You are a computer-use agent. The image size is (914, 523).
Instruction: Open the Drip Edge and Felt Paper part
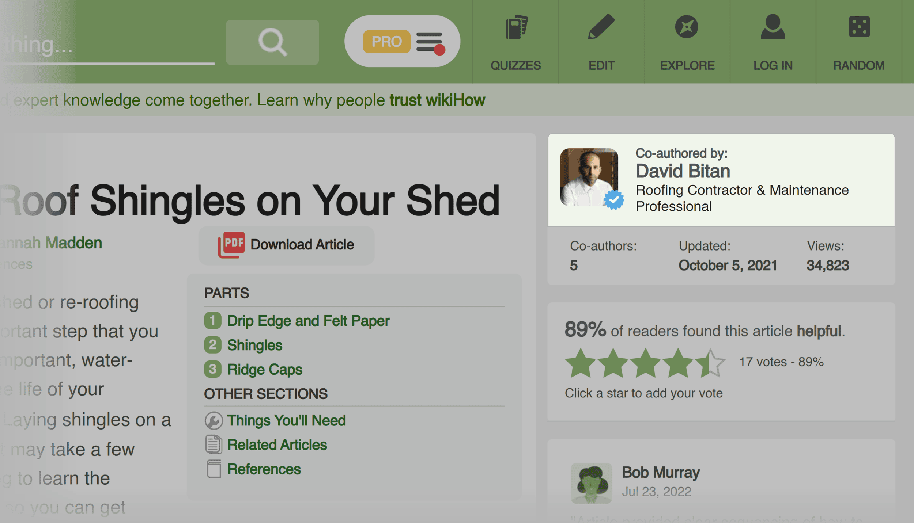coord(307,320)
